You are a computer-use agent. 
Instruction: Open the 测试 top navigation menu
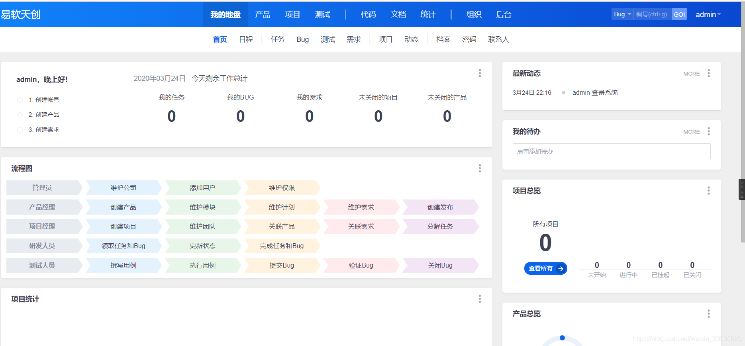point(322,15)
